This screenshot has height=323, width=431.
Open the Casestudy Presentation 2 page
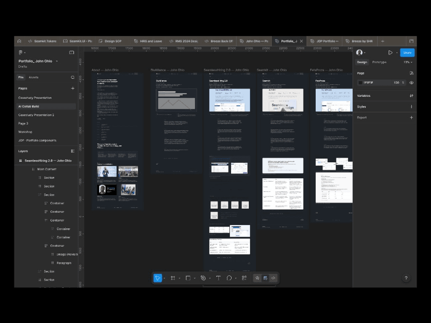click(x=36, y=115)
